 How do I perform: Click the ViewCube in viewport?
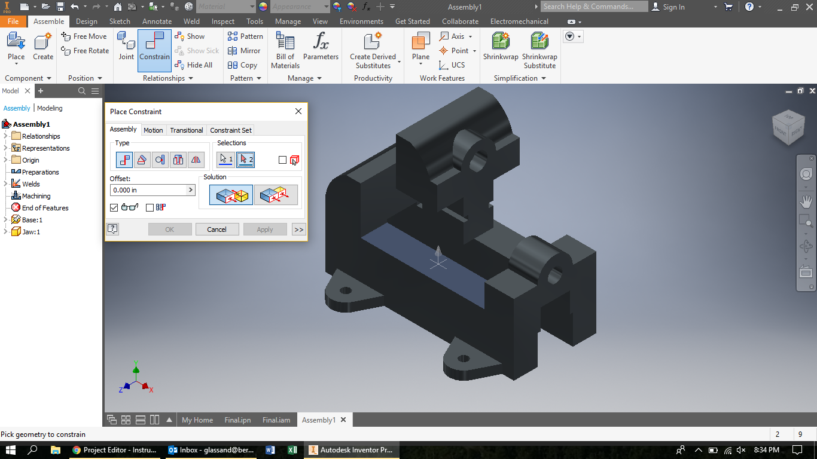[x=788, y=126]
